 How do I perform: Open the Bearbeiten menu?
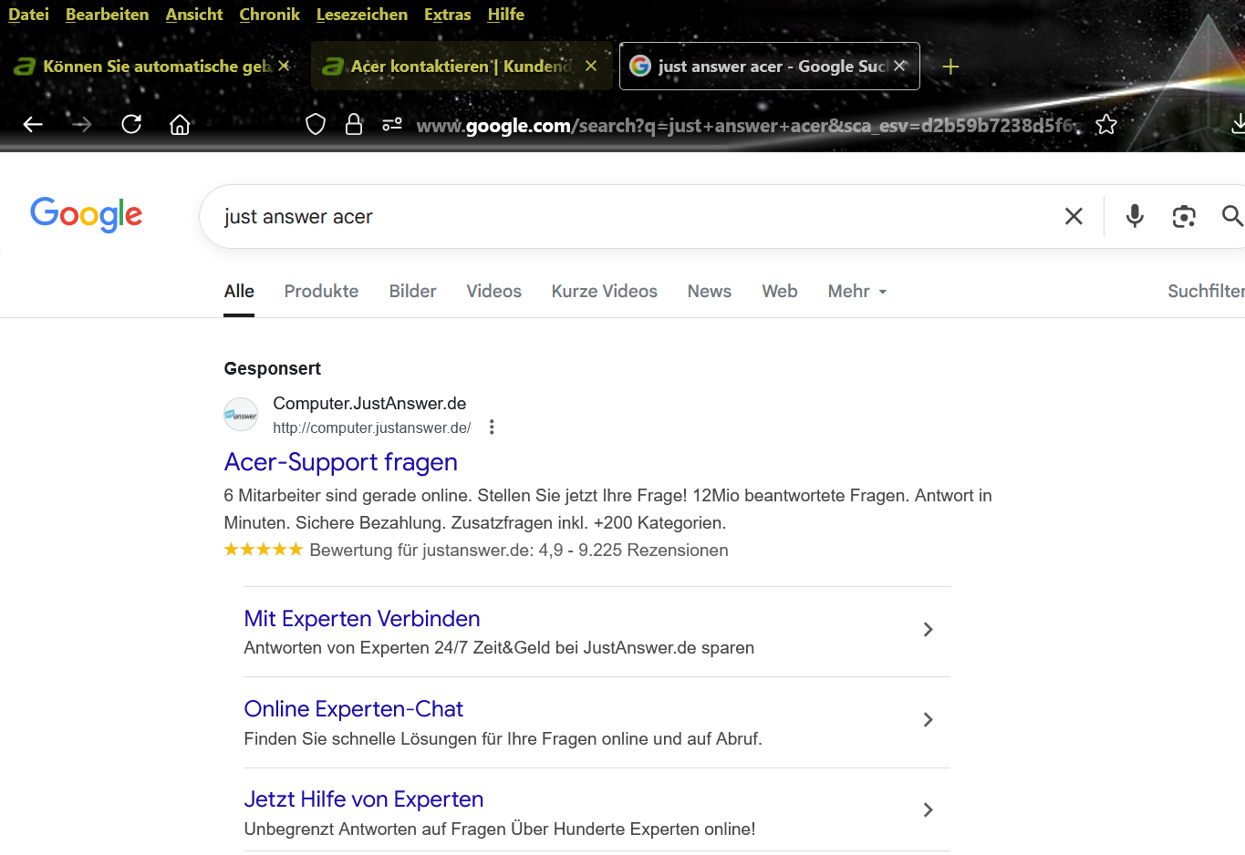[x=107, y=15]
